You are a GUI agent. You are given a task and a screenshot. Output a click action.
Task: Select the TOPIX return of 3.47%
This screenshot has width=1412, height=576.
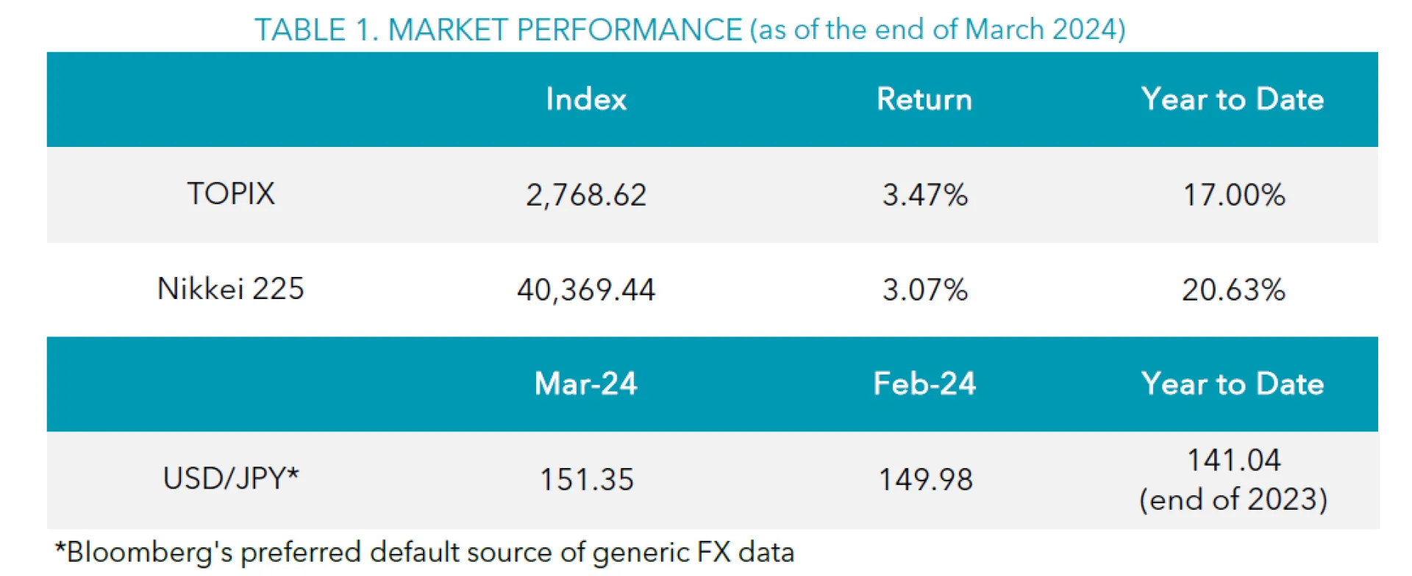click(x=925, y=195)
